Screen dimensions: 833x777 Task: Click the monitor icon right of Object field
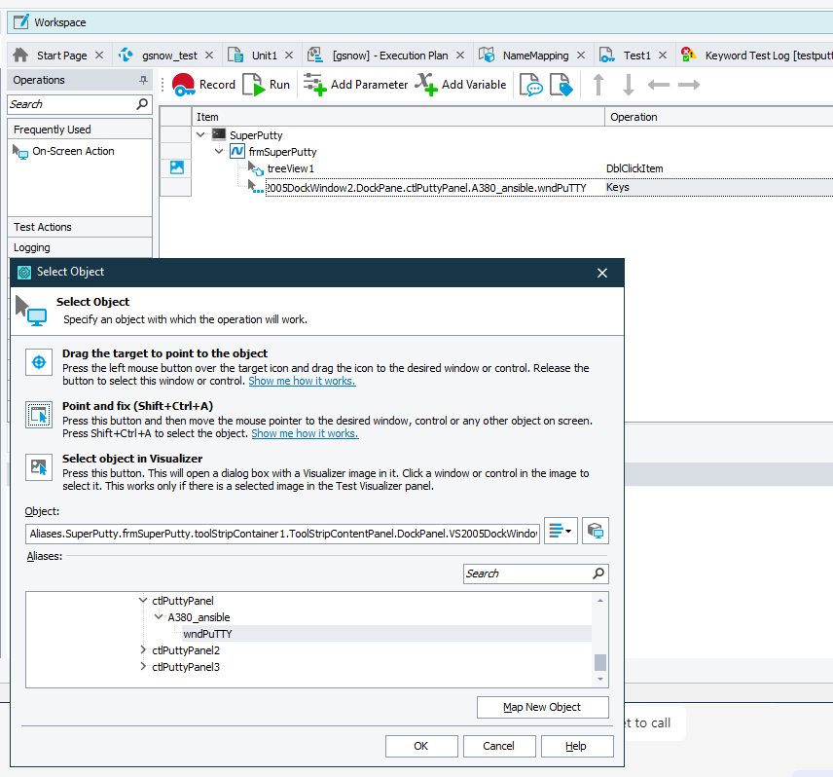pyautogui.click(x=596, y=531)
